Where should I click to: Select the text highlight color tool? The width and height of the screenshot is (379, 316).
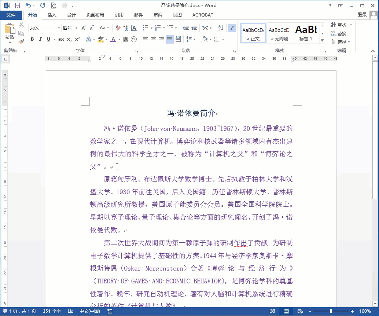click(x=100, y=39)
